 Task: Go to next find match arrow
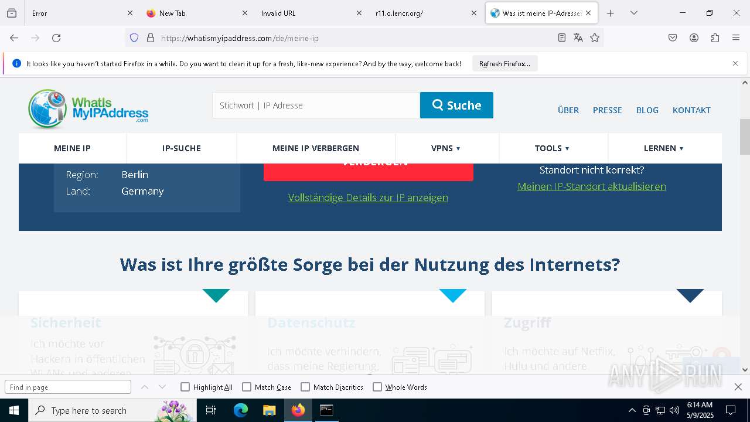(162, 387)
